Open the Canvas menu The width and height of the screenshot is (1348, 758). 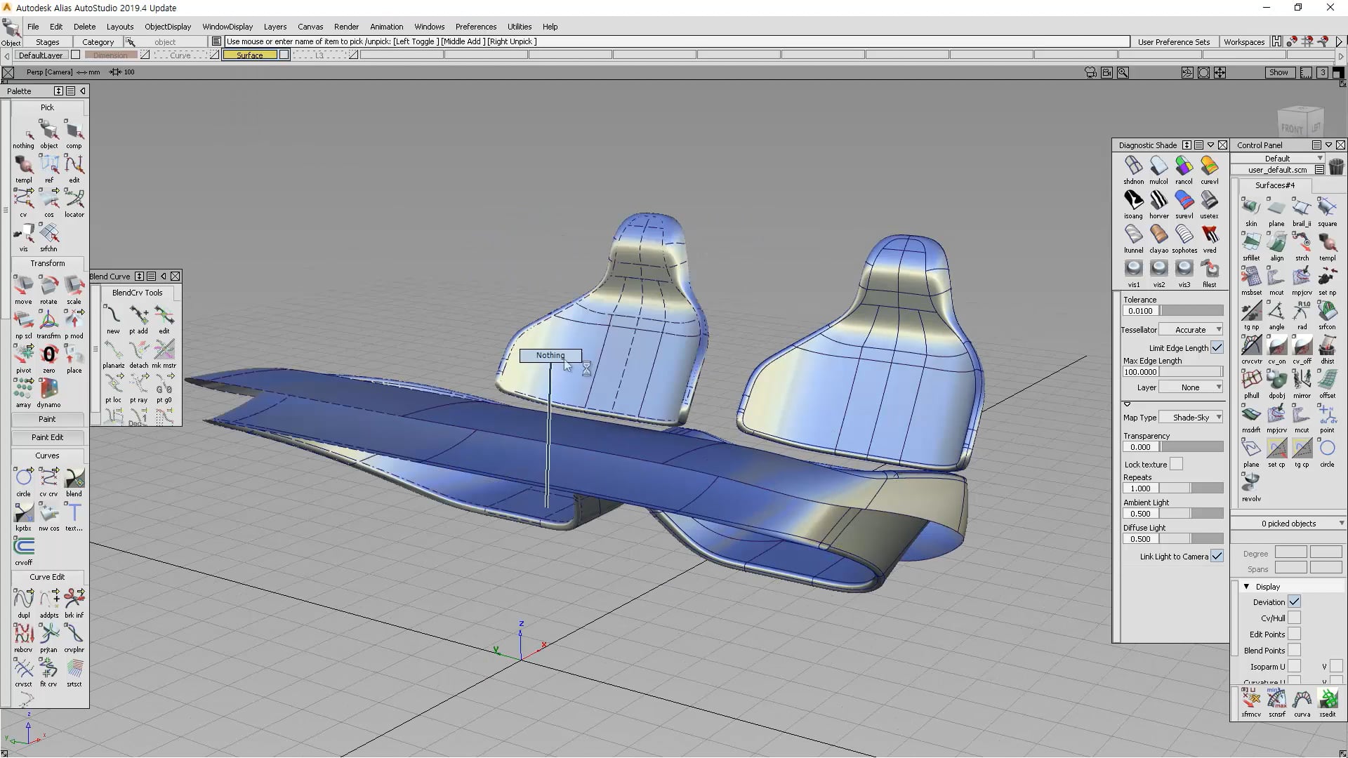[310, 27]
